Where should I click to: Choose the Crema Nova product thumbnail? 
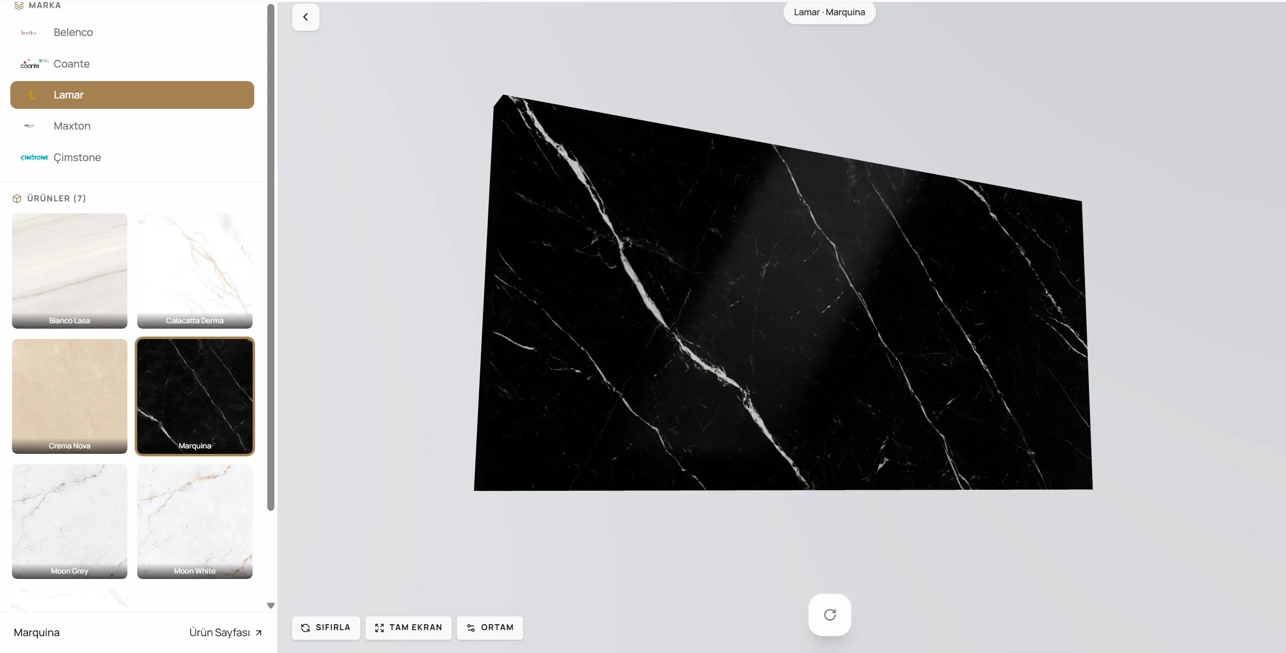click(x=70, y=396)
